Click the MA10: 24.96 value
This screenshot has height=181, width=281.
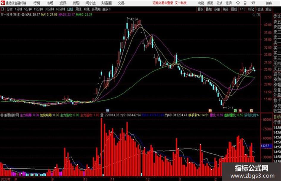click(x=49, y=15)
